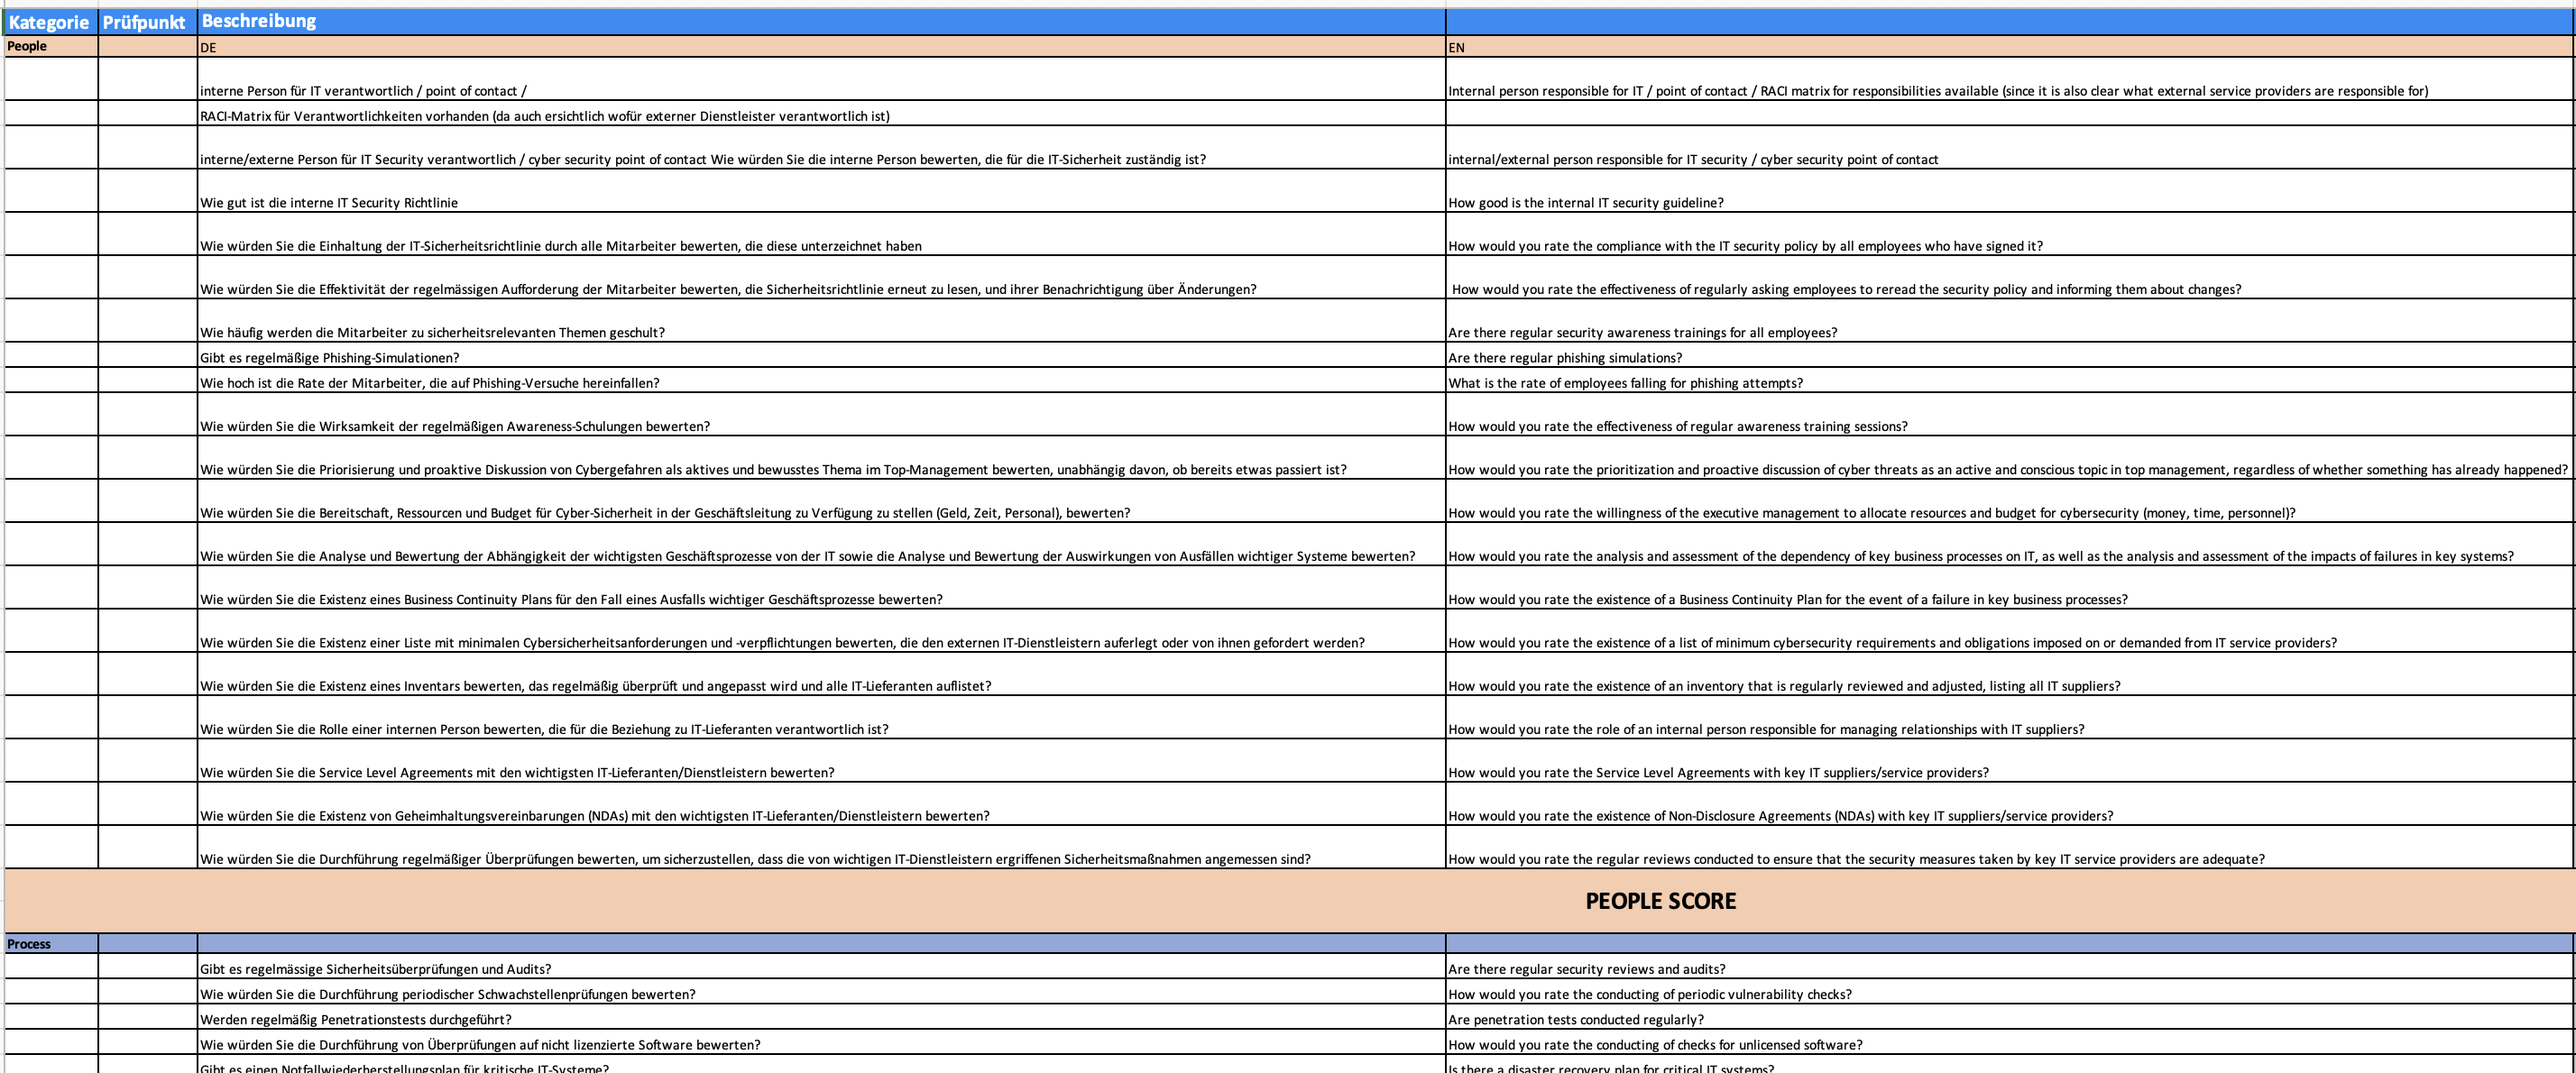
Task: Click the DE language label cell
Action: 207,47
